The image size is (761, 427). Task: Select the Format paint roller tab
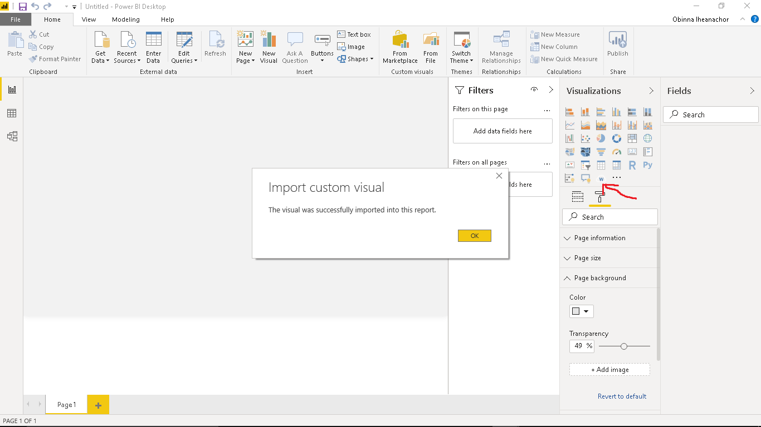(x=600, y=196)
